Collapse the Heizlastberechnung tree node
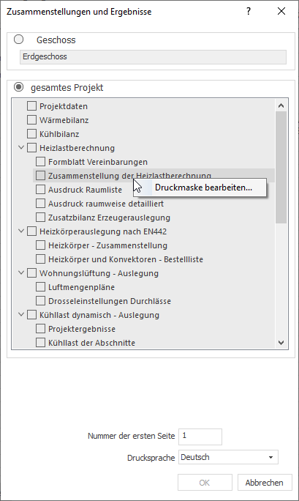The height and width of the screenshot is (501, 299). click(x=21, y=148)
